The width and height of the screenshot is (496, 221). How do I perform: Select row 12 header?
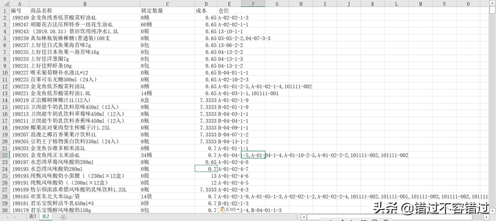point(5,86)
